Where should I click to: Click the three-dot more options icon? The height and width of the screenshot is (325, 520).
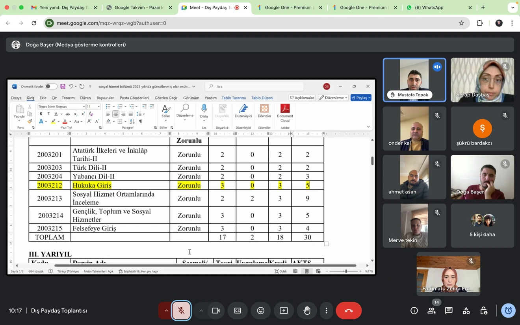[x=326, y=310]
